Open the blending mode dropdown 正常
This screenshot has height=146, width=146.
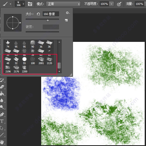coord(63,4)
